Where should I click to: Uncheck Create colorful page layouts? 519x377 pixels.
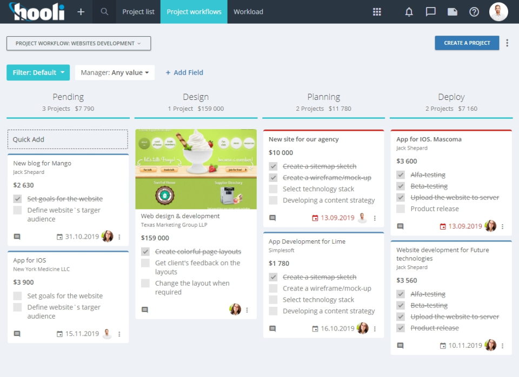pyautogui.click(x=145, y=252)
